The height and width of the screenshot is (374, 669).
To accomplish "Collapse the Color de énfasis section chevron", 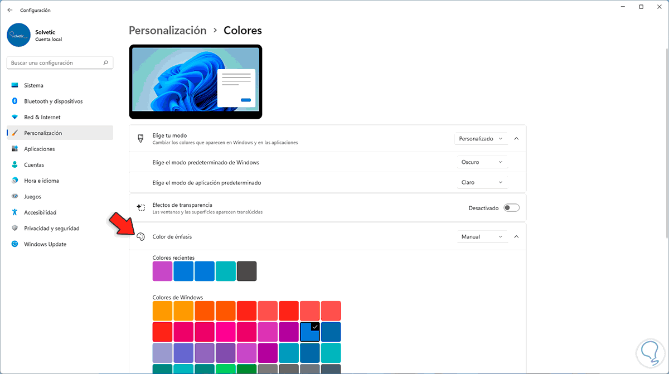I will 516,237.
